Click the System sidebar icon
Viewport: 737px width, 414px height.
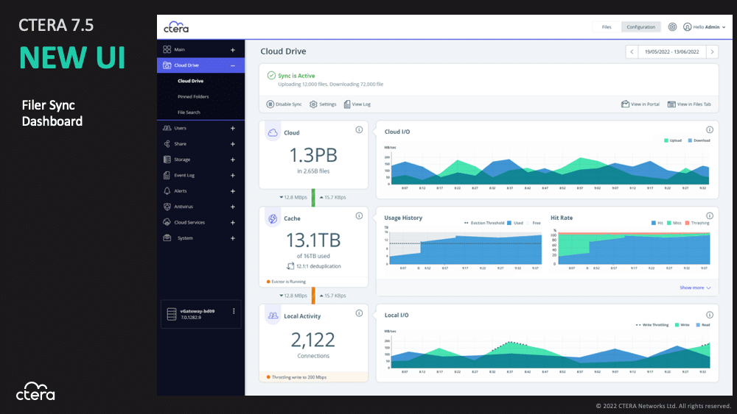[167, 238]
